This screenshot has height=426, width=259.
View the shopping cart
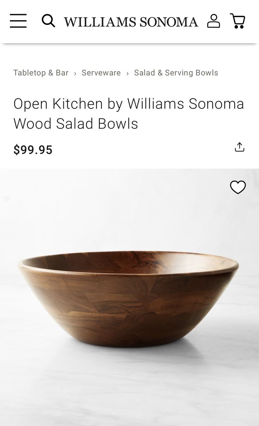coord(237,21)
